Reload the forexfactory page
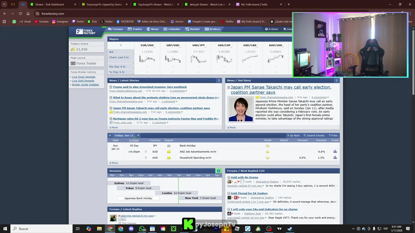The image size is (415, 233). click(20, 14)
